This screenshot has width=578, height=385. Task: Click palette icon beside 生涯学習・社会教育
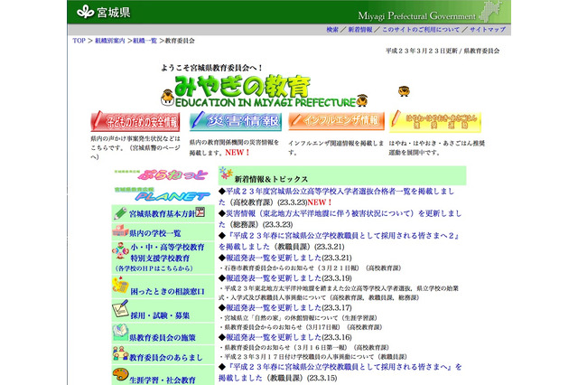(x=120, y=375)
